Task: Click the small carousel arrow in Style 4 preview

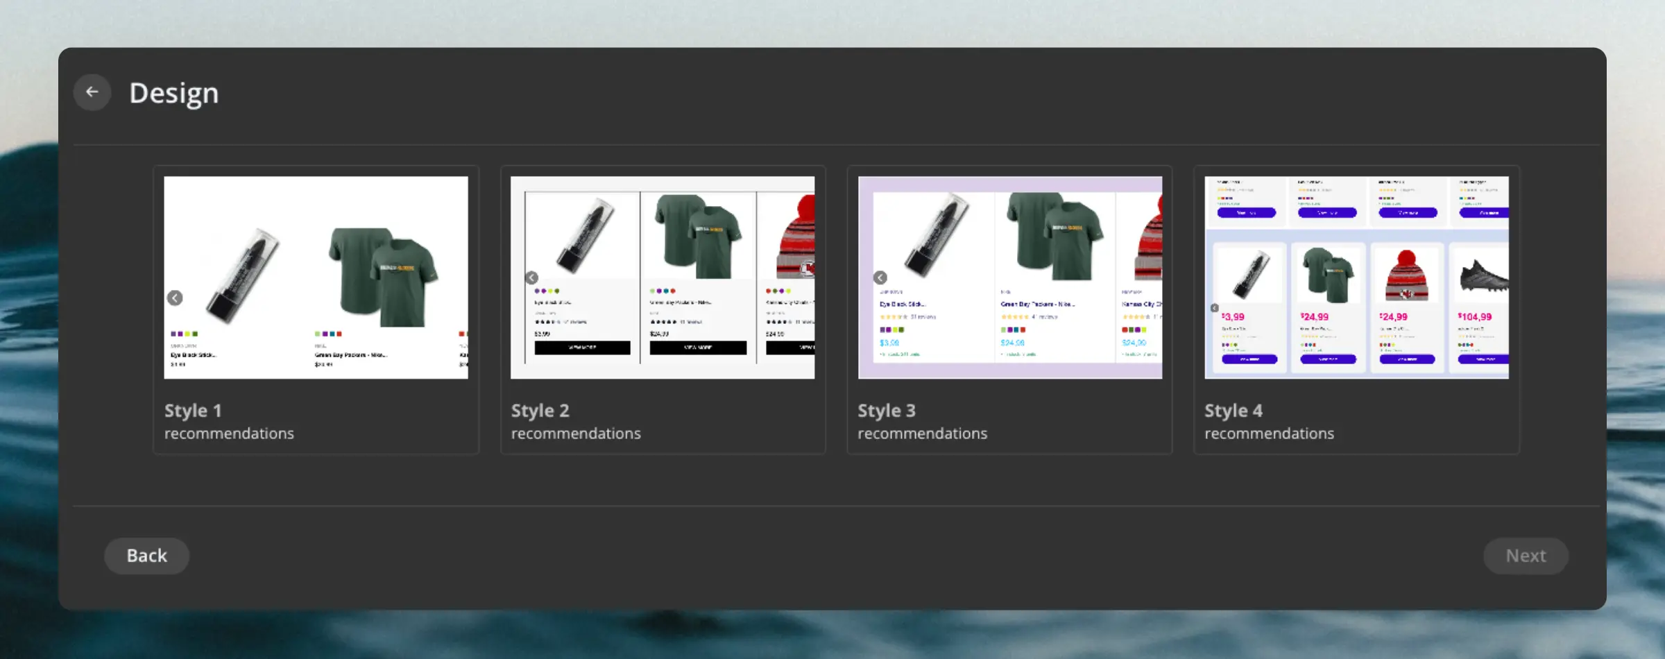Action: point(1214,308)
